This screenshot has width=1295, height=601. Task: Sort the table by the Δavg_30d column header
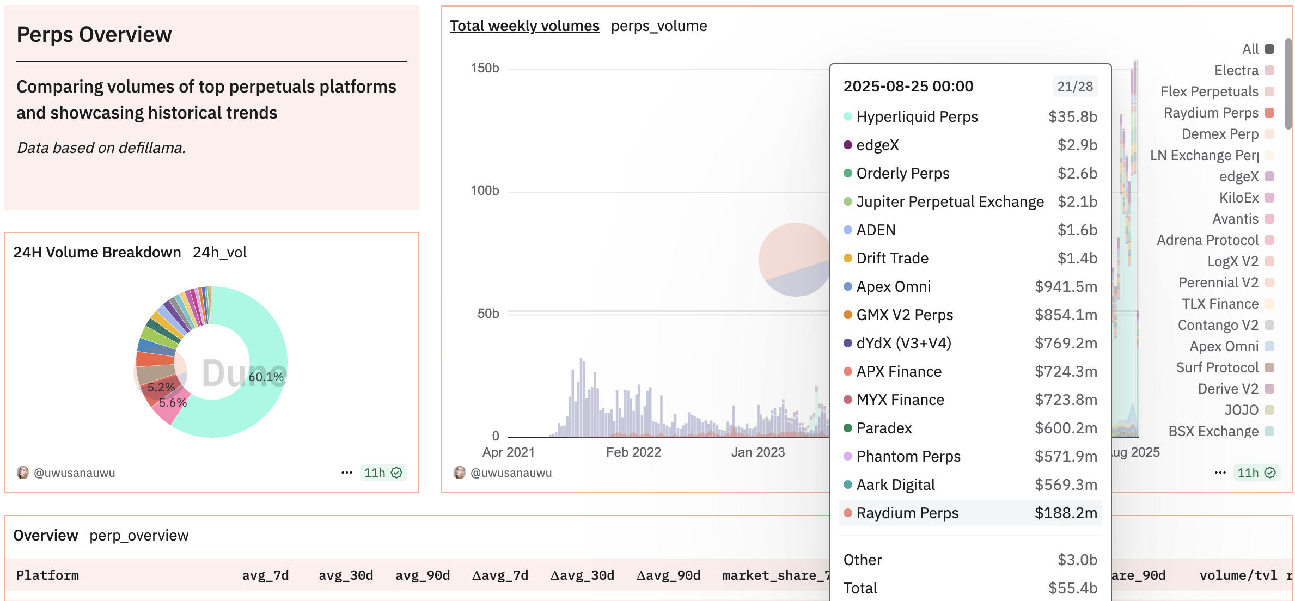[x=582, y=575]
